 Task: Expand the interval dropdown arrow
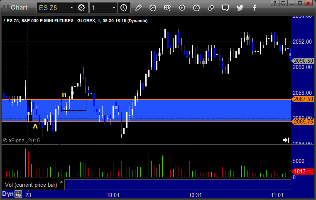[x=114, y=8]
